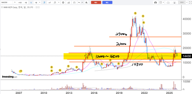192x94 pixels.
Task: Open chart settings with the gear icon
Action: 63,2
